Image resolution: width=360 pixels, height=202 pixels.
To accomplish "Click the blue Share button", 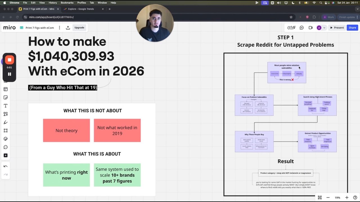I will click(352, 28).
